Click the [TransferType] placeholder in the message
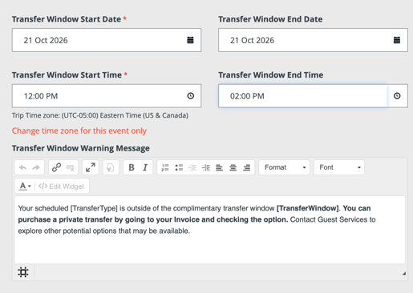The image size is (413, 293). click(94, 208)
